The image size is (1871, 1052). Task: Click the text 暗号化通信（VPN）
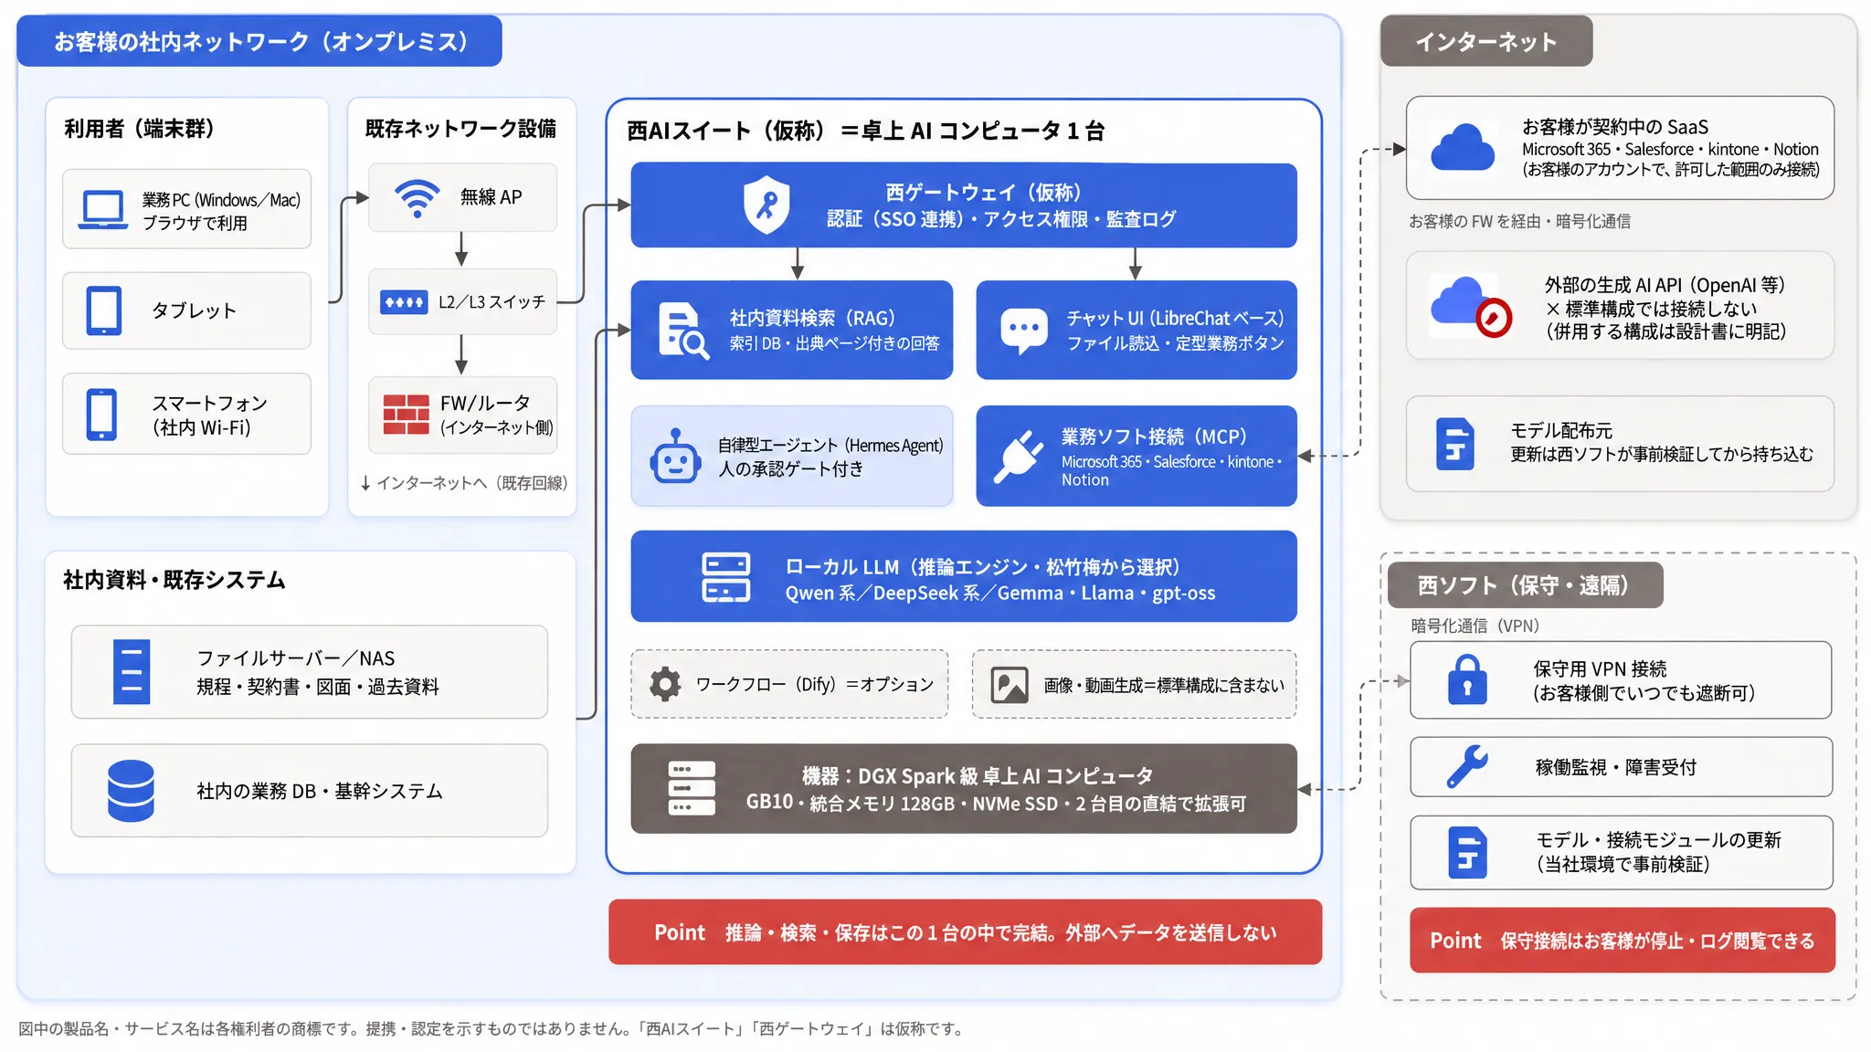1475,626
